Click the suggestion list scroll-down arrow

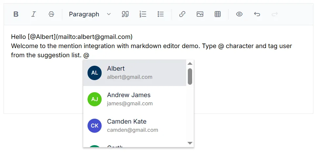point(190,143)
